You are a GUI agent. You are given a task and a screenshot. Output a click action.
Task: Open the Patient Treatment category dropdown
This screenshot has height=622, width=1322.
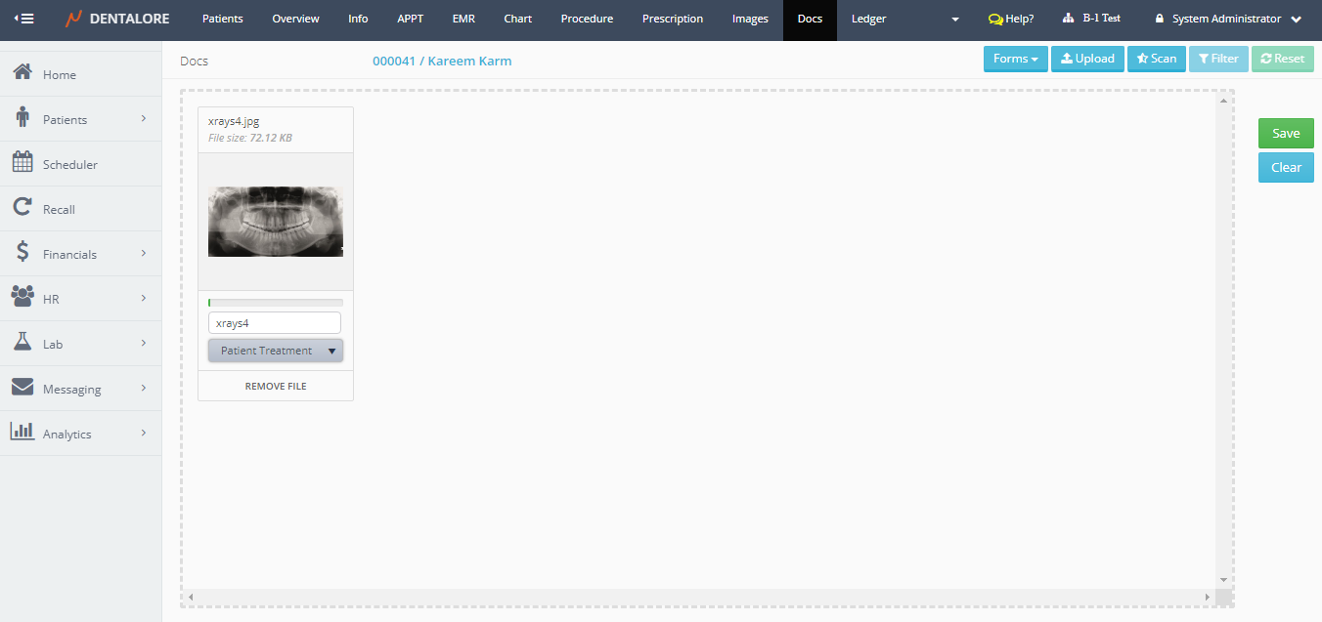(x=276, y=351)
